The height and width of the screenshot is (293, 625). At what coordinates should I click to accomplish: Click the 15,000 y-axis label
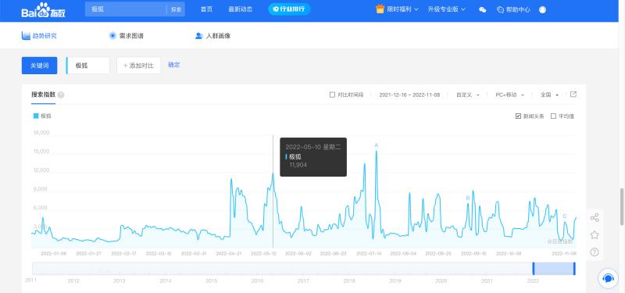(x=41, y=152)
